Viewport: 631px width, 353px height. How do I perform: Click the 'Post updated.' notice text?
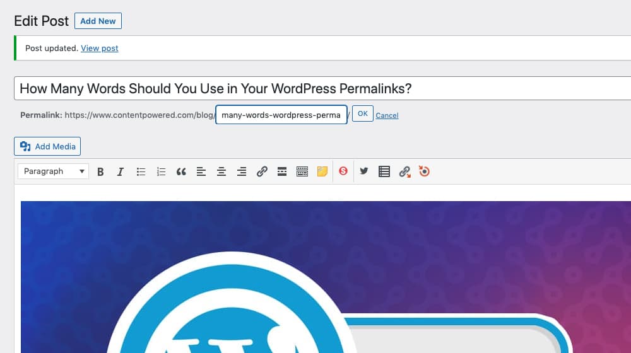coord(52,49)
